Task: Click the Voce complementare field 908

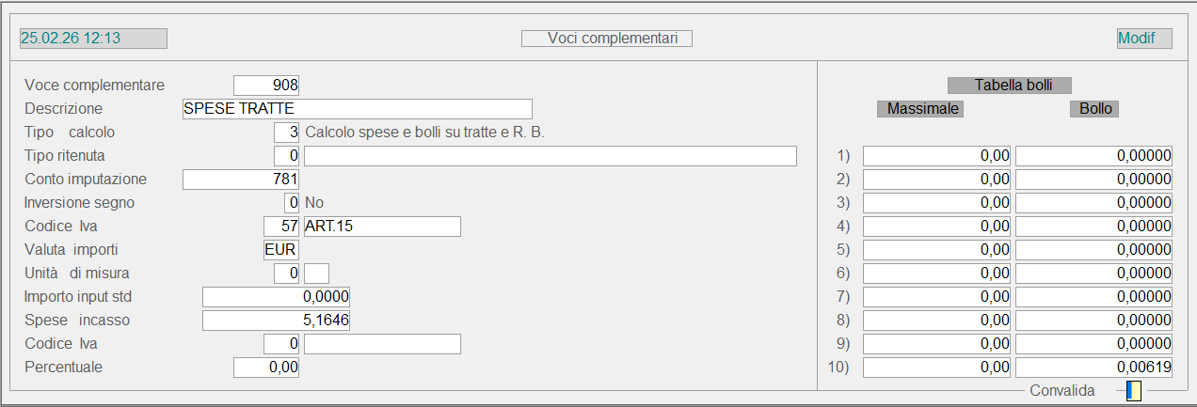Action: (x=266, y=86)
